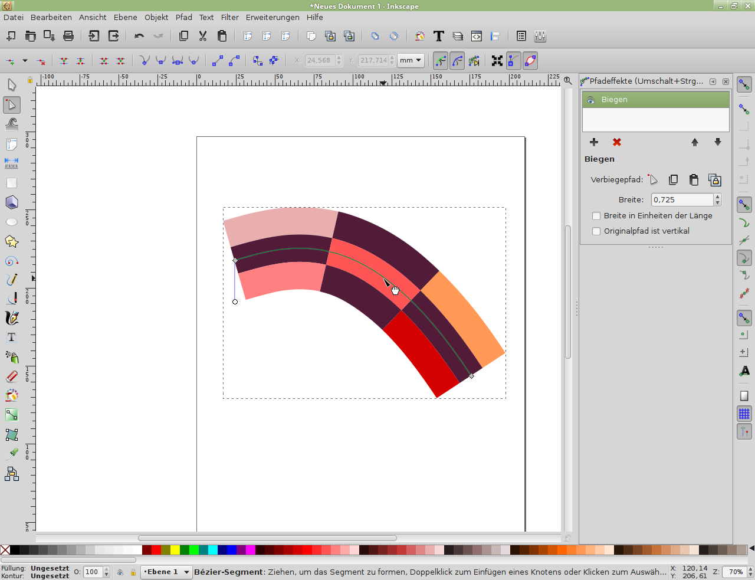The width and height of the screenshot is (755, 580).
Task: Add a new path effect with plus icon
Action: pyautogui.click(x=594, y=142)
